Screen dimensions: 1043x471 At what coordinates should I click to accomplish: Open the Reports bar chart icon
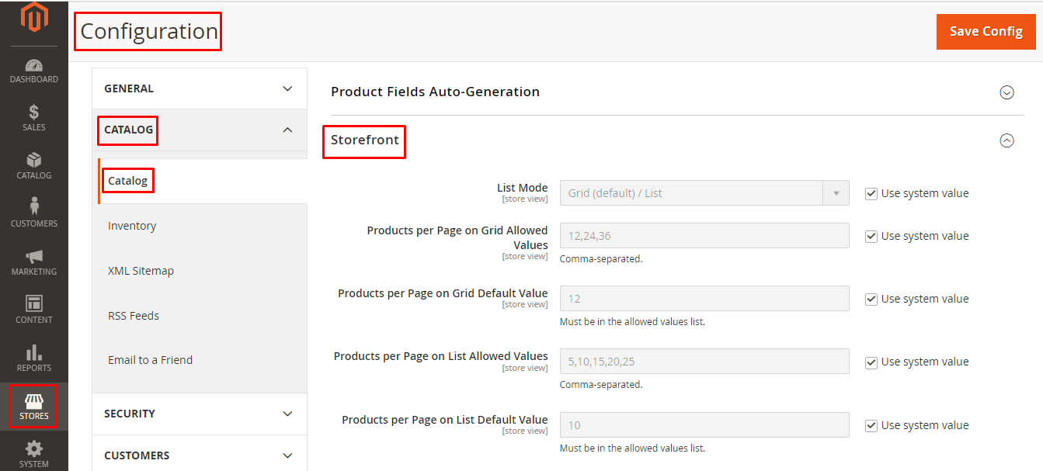click(34, 352)
